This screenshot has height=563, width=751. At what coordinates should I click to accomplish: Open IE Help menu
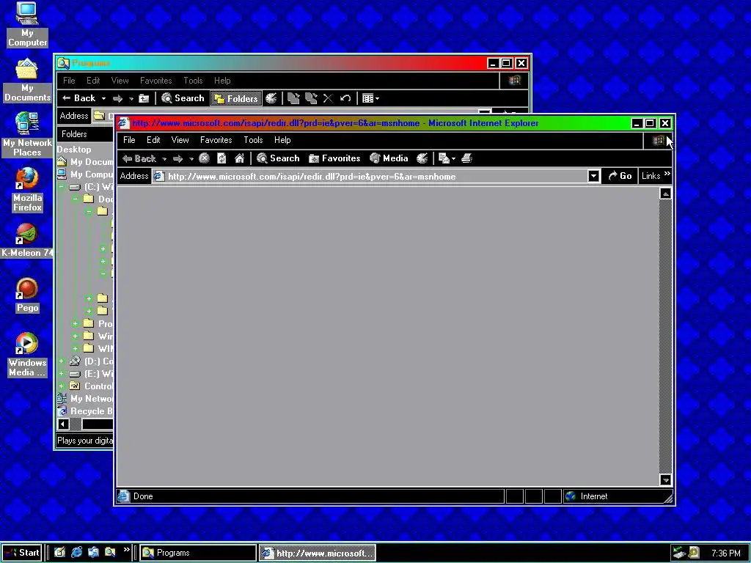pos(282,140)
